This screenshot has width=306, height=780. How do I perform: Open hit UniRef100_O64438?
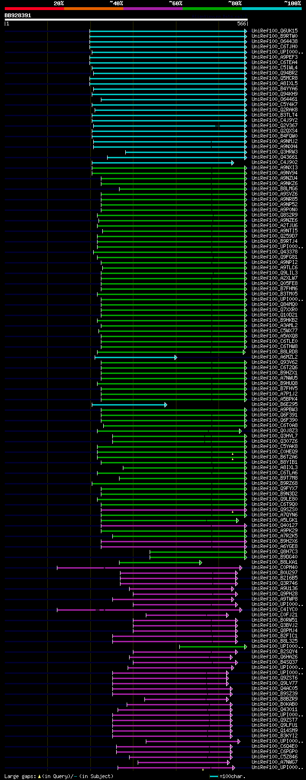click(274, 42)
